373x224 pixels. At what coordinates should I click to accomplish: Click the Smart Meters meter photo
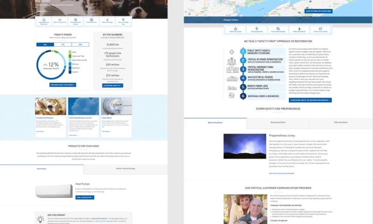117,106
